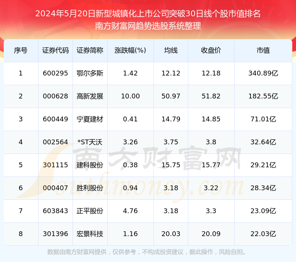Select stock name 正平股份
The width and height of the screenshot is (296, 262).
[90, 211]
